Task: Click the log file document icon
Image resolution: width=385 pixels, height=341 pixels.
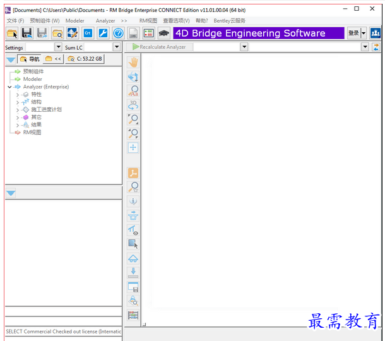Action: (x=133, y=33)
